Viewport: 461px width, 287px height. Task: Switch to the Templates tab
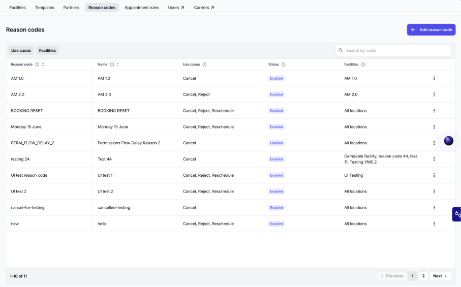44,8
